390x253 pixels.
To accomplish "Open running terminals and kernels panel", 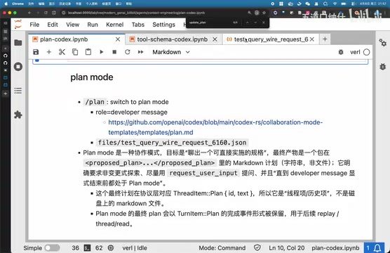I will 18,67.
